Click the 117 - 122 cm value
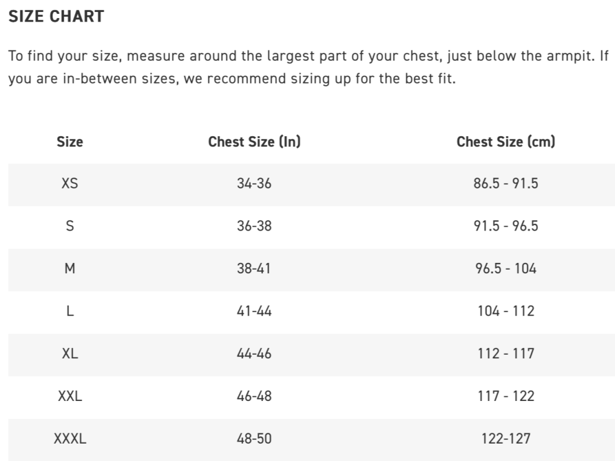Viewport: 615px width, 461px height. click(506, 397)
